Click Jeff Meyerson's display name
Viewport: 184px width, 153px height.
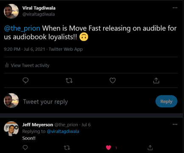point(37,125)
